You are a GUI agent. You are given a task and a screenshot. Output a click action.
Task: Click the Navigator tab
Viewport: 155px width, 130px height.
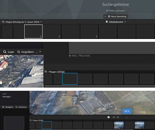coord(7,107)
